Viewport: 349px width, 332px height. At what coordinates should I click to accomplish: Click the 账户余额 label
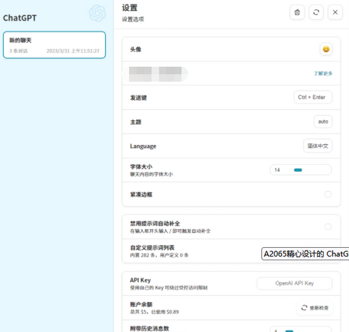141,304
